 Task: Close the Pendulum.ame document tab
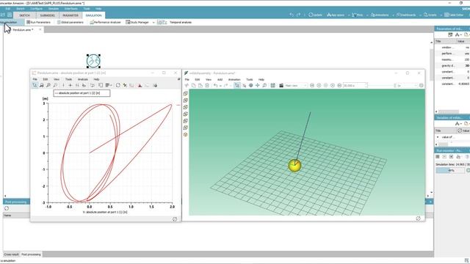click(40, 29)
